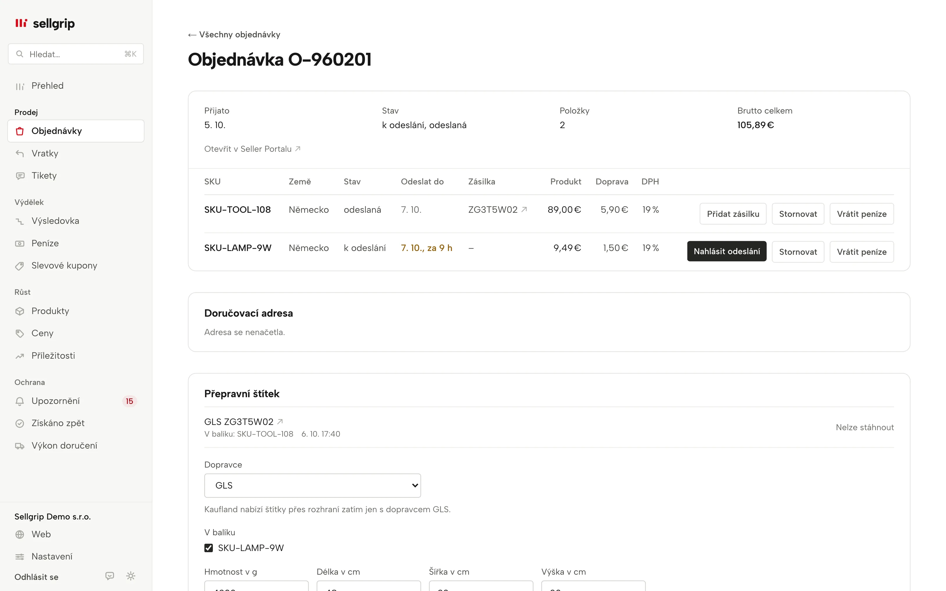Open tracking arrow next to GLS ZG3T5W02

(280, 422)
